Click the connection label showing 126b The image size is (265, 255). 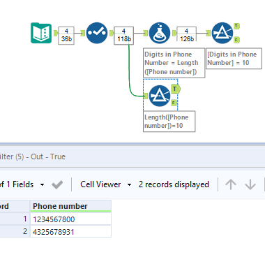pyautogui.click(x=187, y=34)
